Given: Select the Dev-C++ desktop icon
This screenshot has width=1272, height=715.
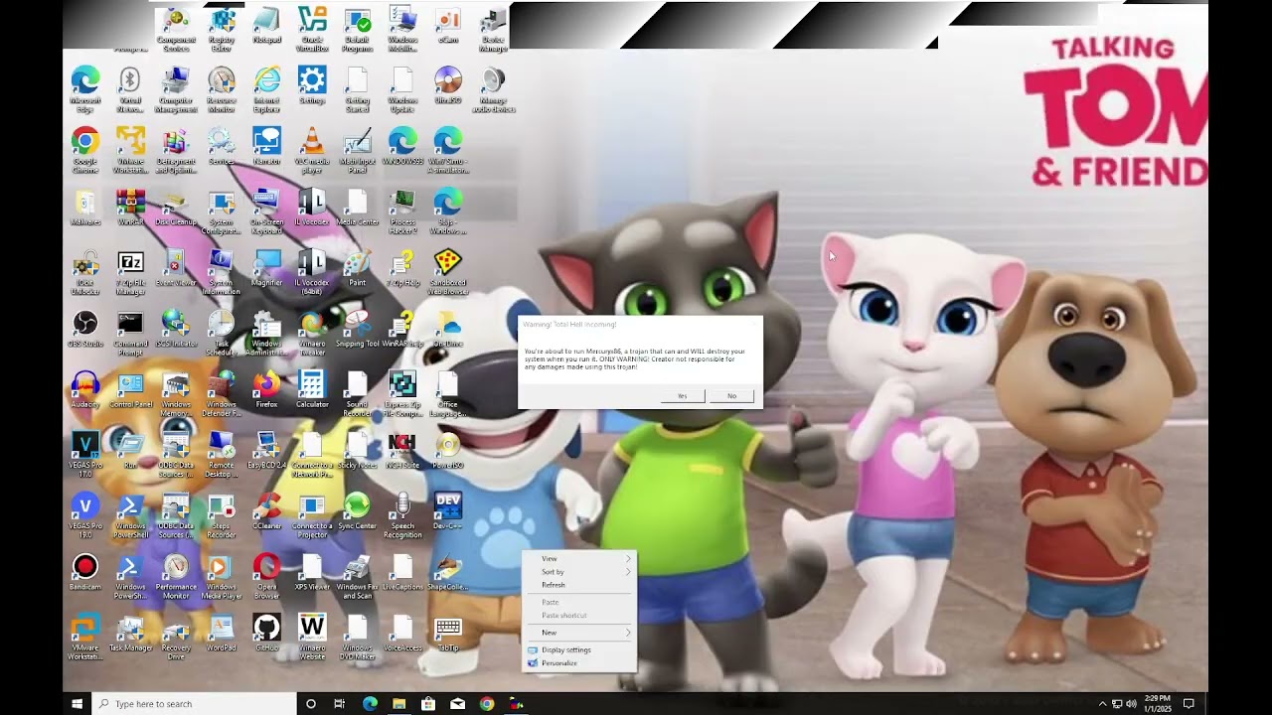Looking at the screenshot, I should coord(448,510).
